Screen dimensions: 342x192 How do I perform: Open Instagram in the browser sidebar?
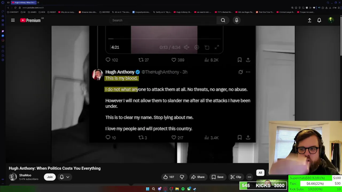tap(3, 40)
